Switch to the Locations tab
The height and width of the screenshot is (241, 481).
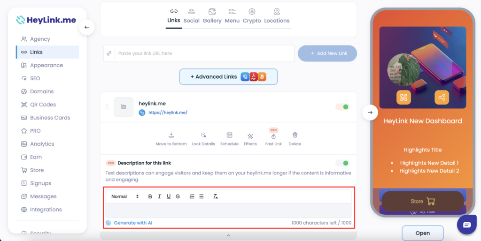pos(277,16)
